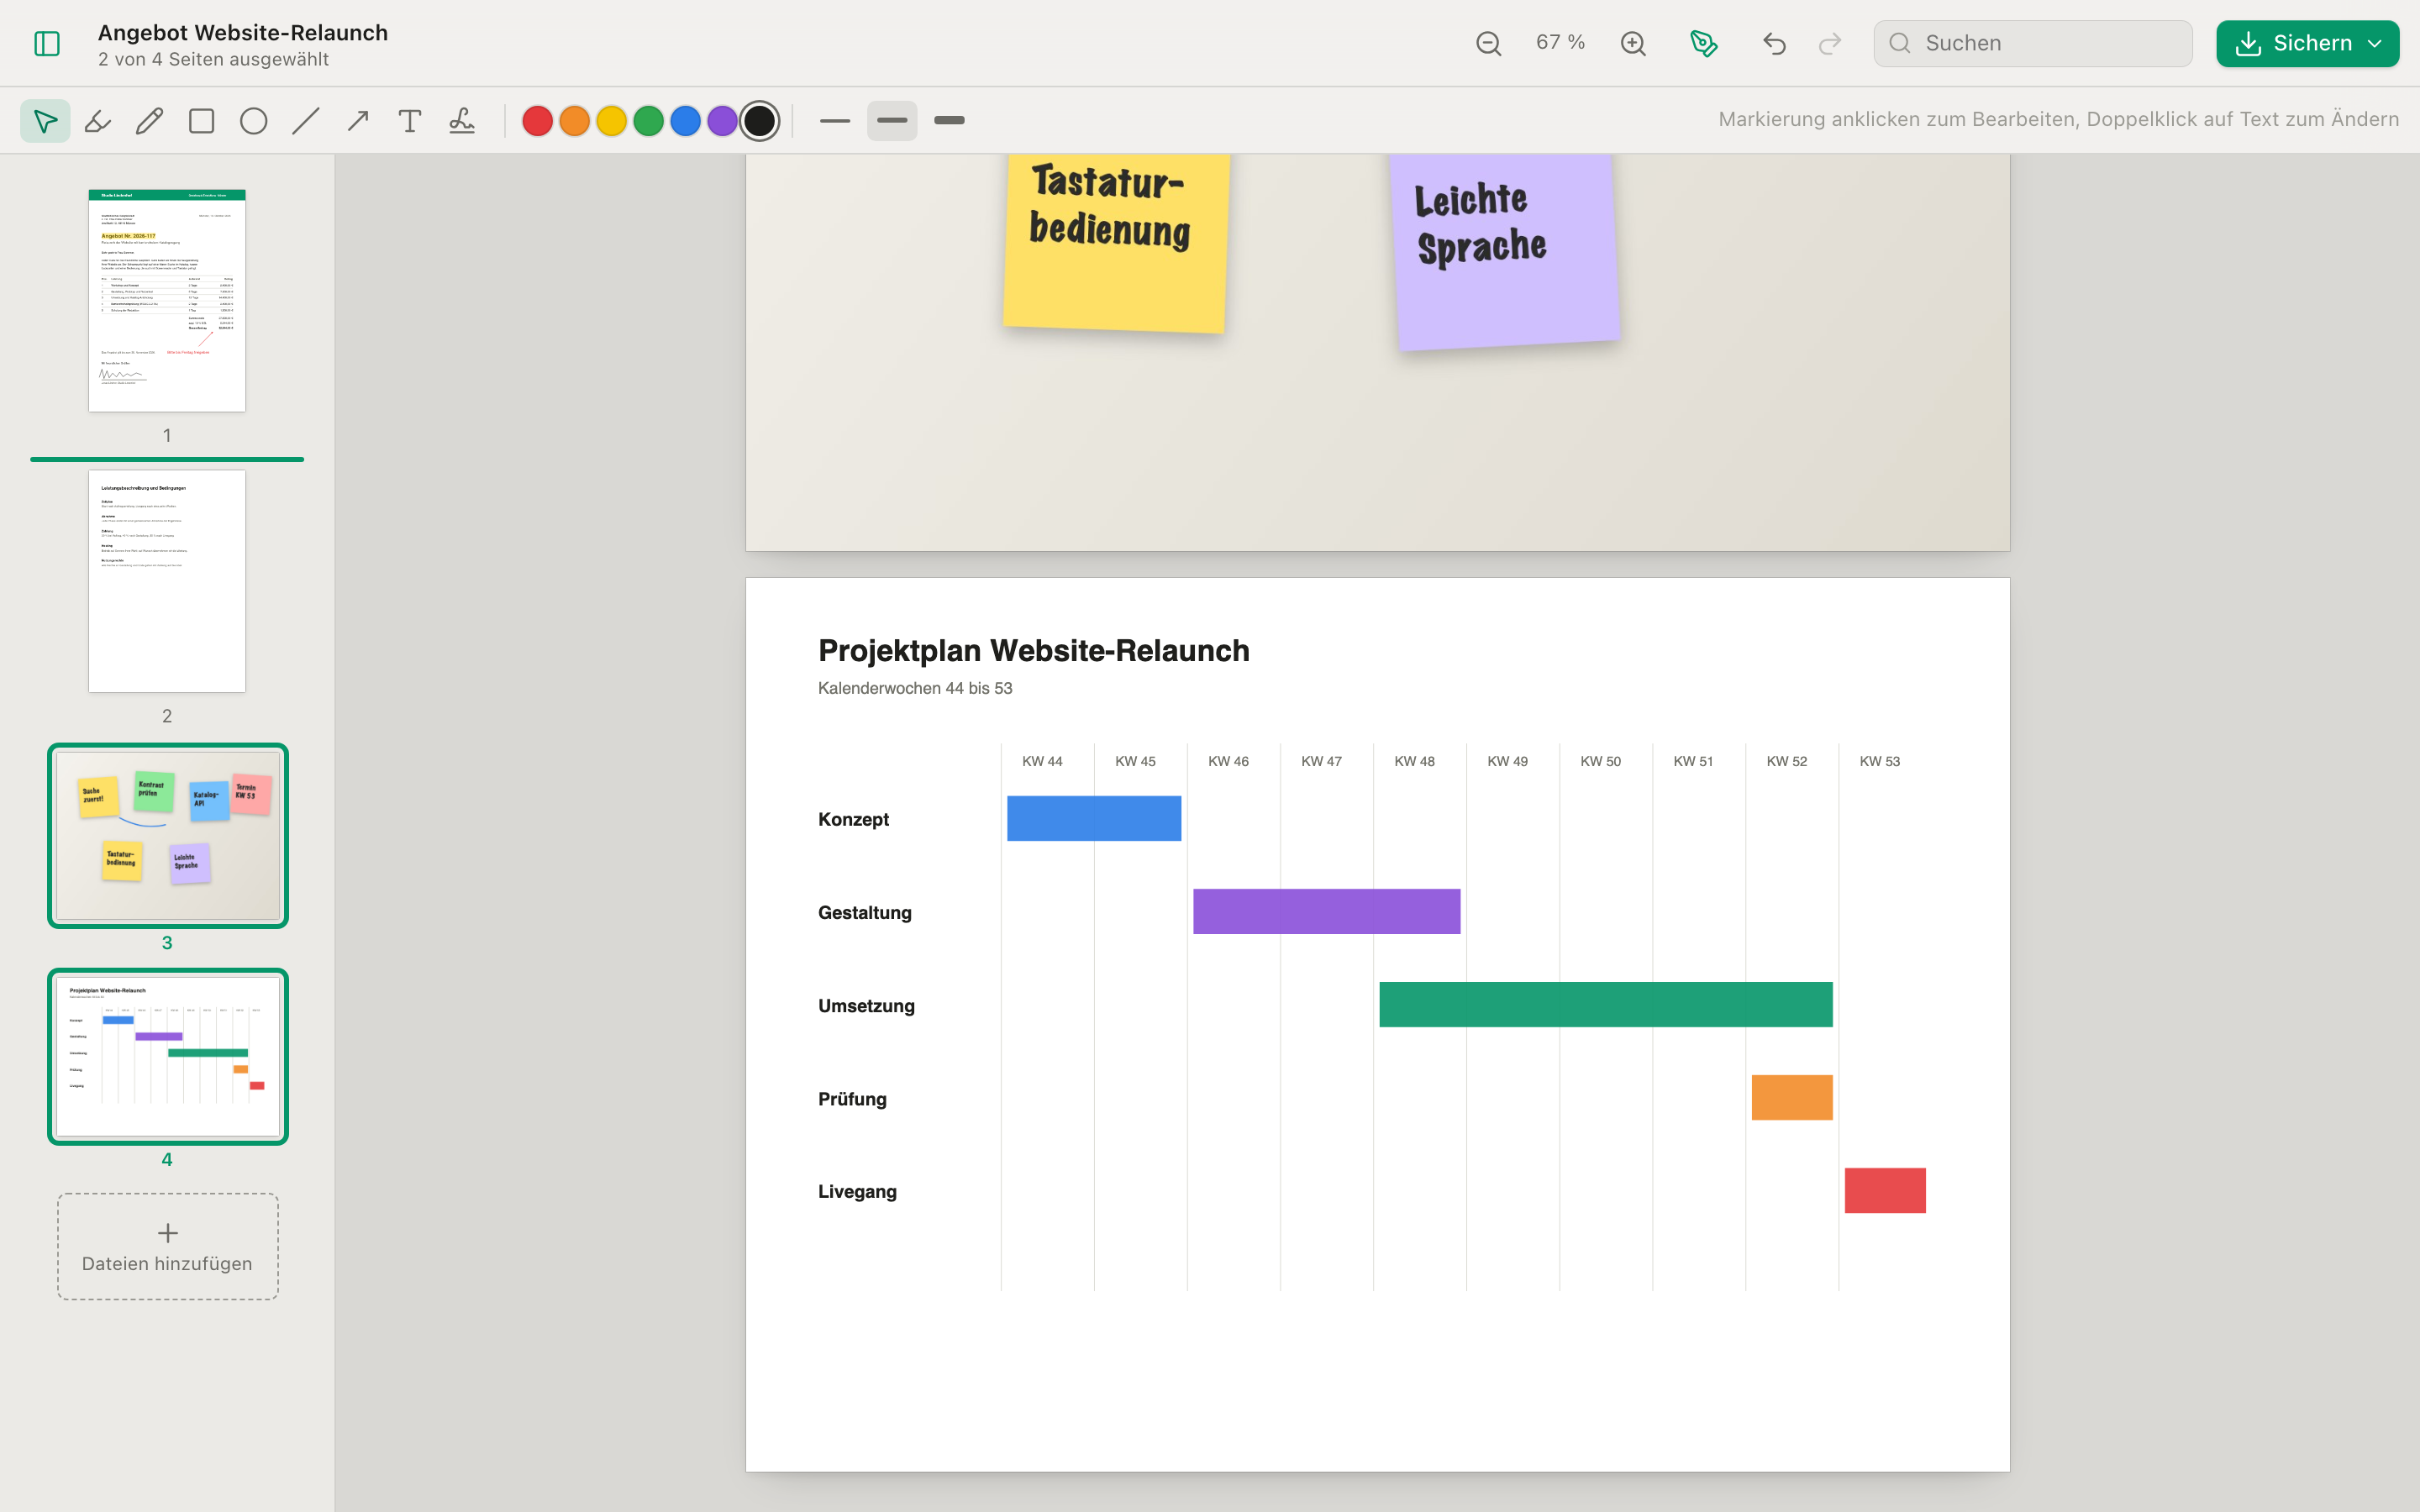Toggle the sidebar panel icon
Screen dimensions: 2420x1512
tap(47, 43)
